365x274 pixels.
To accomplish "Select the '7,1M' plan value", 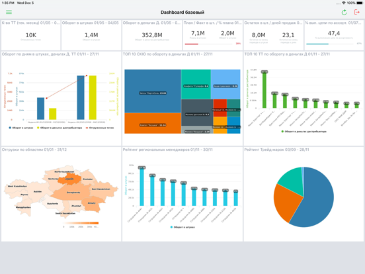I will pos(198,33).
